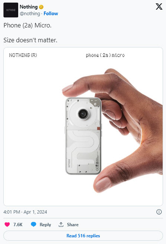Select the 'Size doesn't matter.' text line
Screen dimensions: 166x244
tap(30, 40)
